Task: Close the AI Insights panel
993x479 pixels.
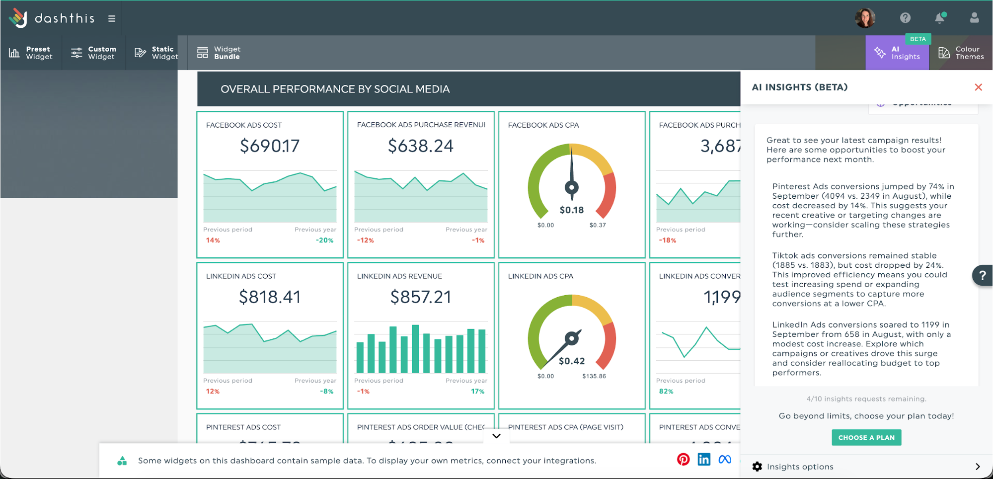Action: pos(978,87)
